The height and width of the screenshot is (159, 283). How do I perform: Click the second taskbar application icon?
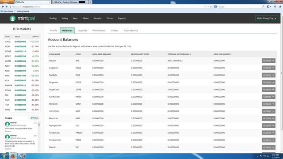[22, 156]
